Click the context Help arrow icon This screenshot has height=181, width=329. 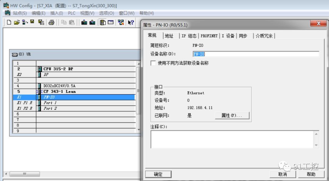click(x=131, y=22)
